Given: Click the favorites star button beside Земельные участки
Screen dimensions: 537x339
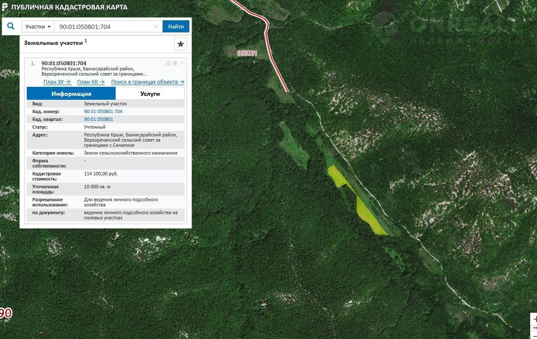Looking at the screenshot, I should (180, 44).
